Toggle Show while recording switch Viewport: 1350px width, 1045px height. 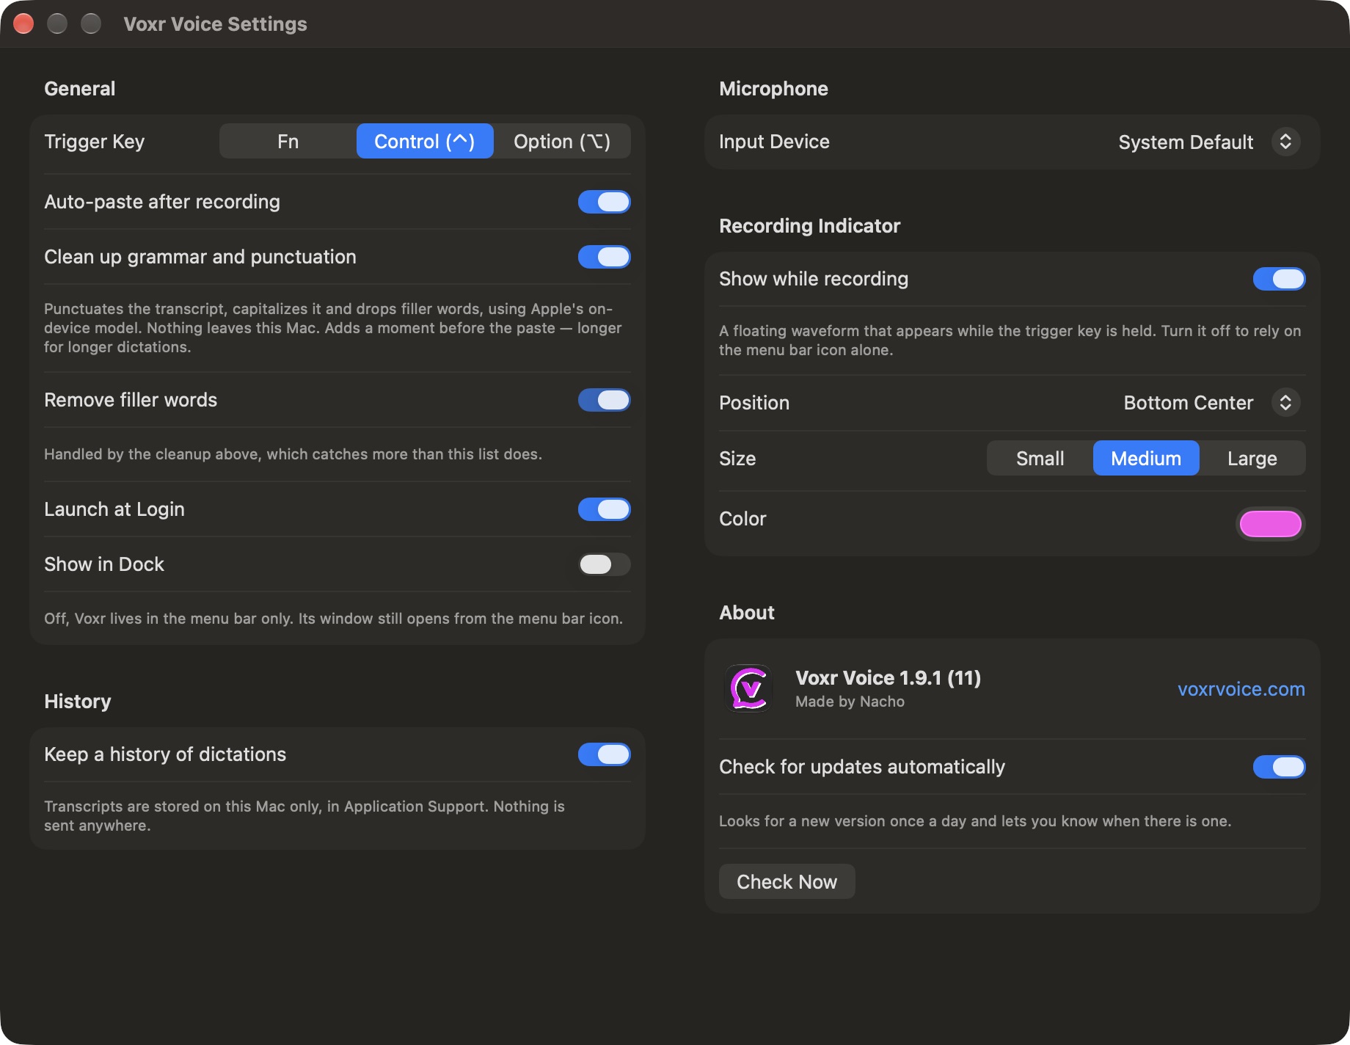pos(1279,279)
